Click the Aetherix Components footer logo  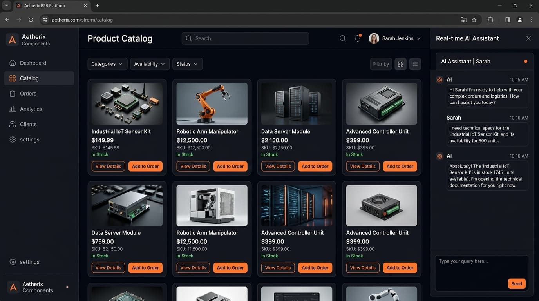click(13, 287)
